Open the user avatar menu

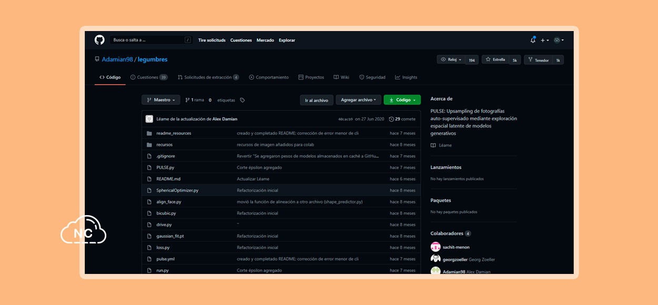click(559, 40)
